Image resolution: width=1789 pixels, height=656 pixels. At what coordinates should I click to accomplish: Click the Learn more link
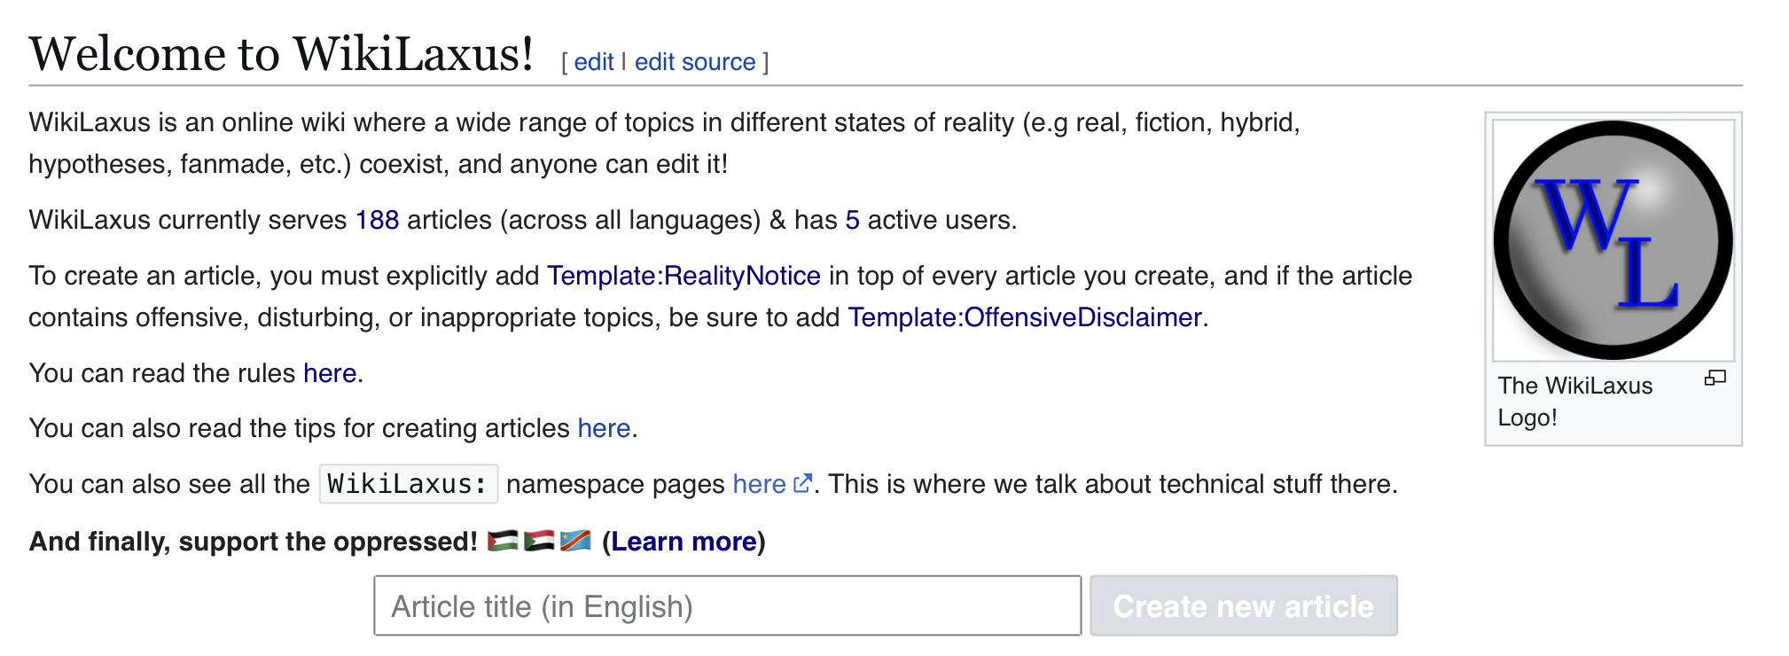pos(684,542)
